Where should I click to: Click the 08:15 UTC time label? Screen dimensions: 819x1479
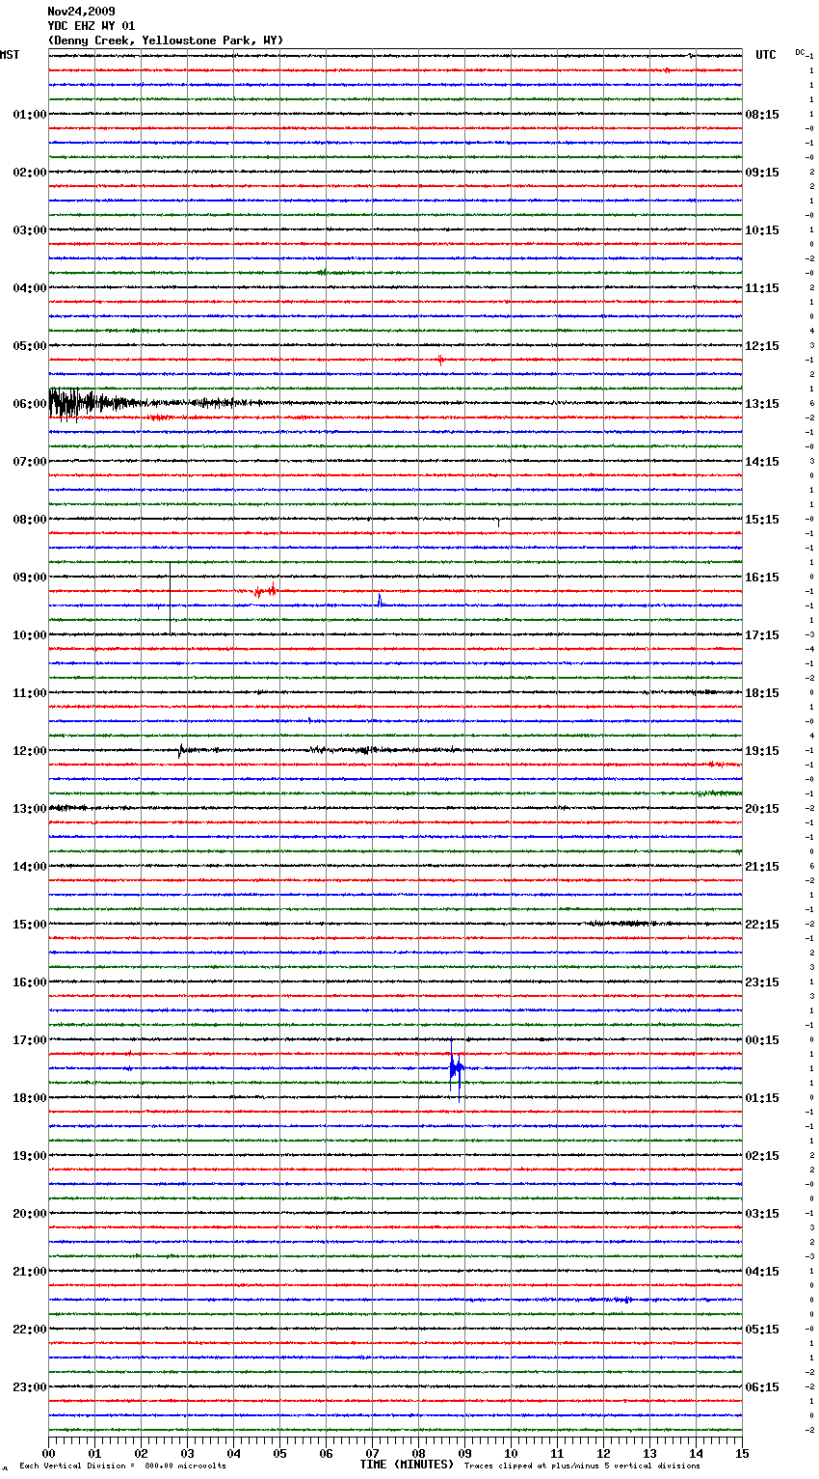762,115
